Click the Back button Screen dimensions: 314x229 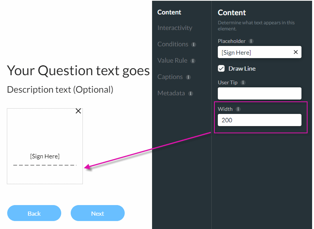point(34,213)
